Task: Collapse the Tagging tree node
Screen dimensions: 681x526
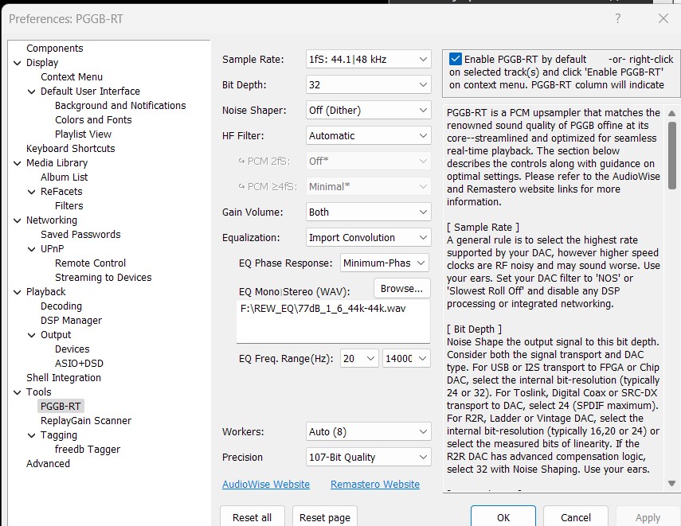Action: pyautogui.click(x=30, y=435)
